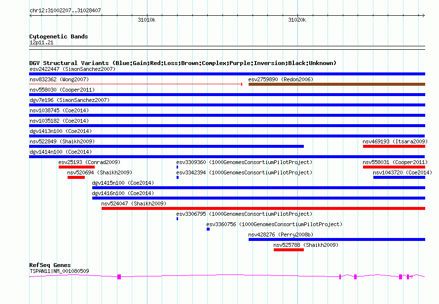The width and height of the screenshot is (439, 304).
Task: Click the dgv1416n100 (Coe2014) label
Action: click(x=123, y=193)
